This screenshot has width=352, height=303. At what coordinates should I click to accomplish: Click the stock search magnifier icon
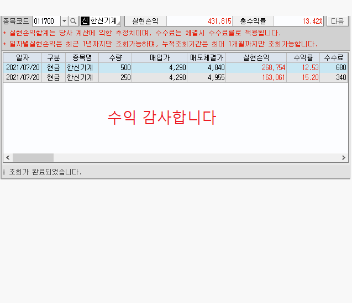[x=73, y=21]
